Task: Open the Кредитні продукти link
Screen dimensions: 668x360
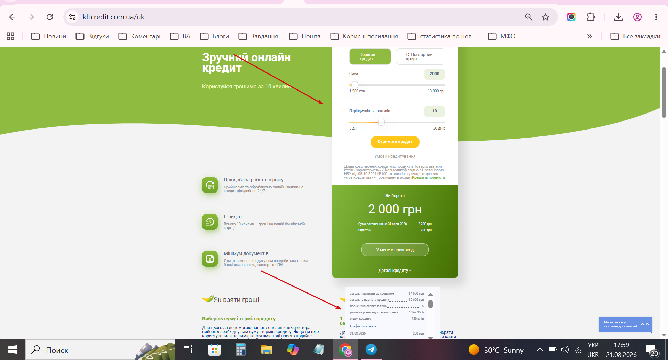Action: pyautogui.click(x=428, y=178)
